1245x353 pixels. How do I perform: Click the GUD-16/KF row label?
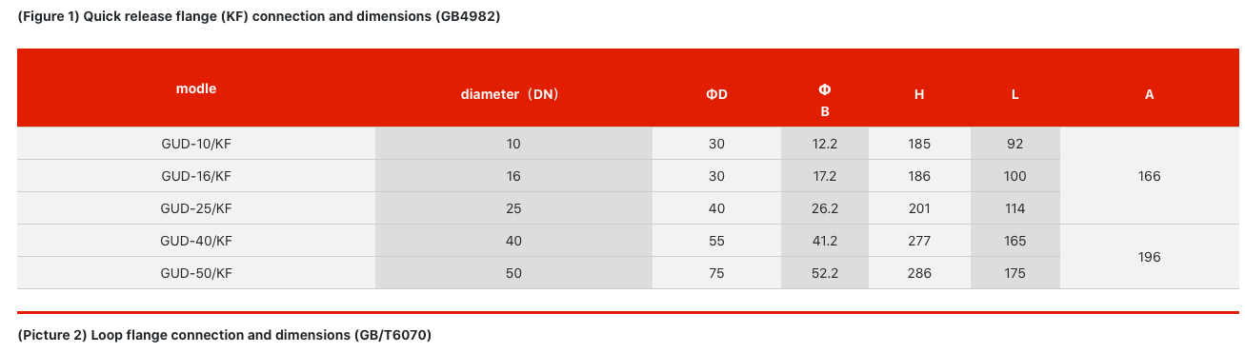196,176
